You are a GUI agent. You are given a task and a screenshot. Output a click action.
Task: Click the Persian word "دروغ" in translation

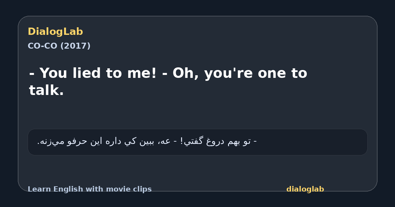[x=216, y=142]
